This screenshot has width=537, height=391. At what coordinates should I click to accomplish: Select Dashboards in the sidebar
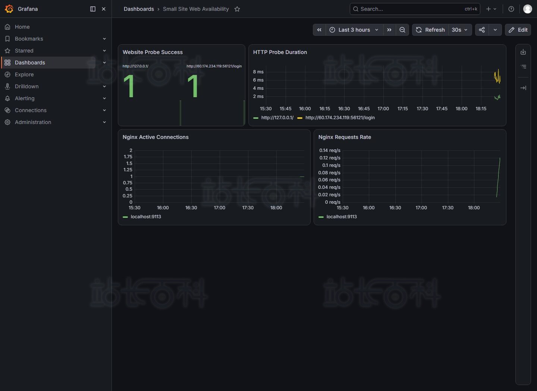[x=30, y=63]
